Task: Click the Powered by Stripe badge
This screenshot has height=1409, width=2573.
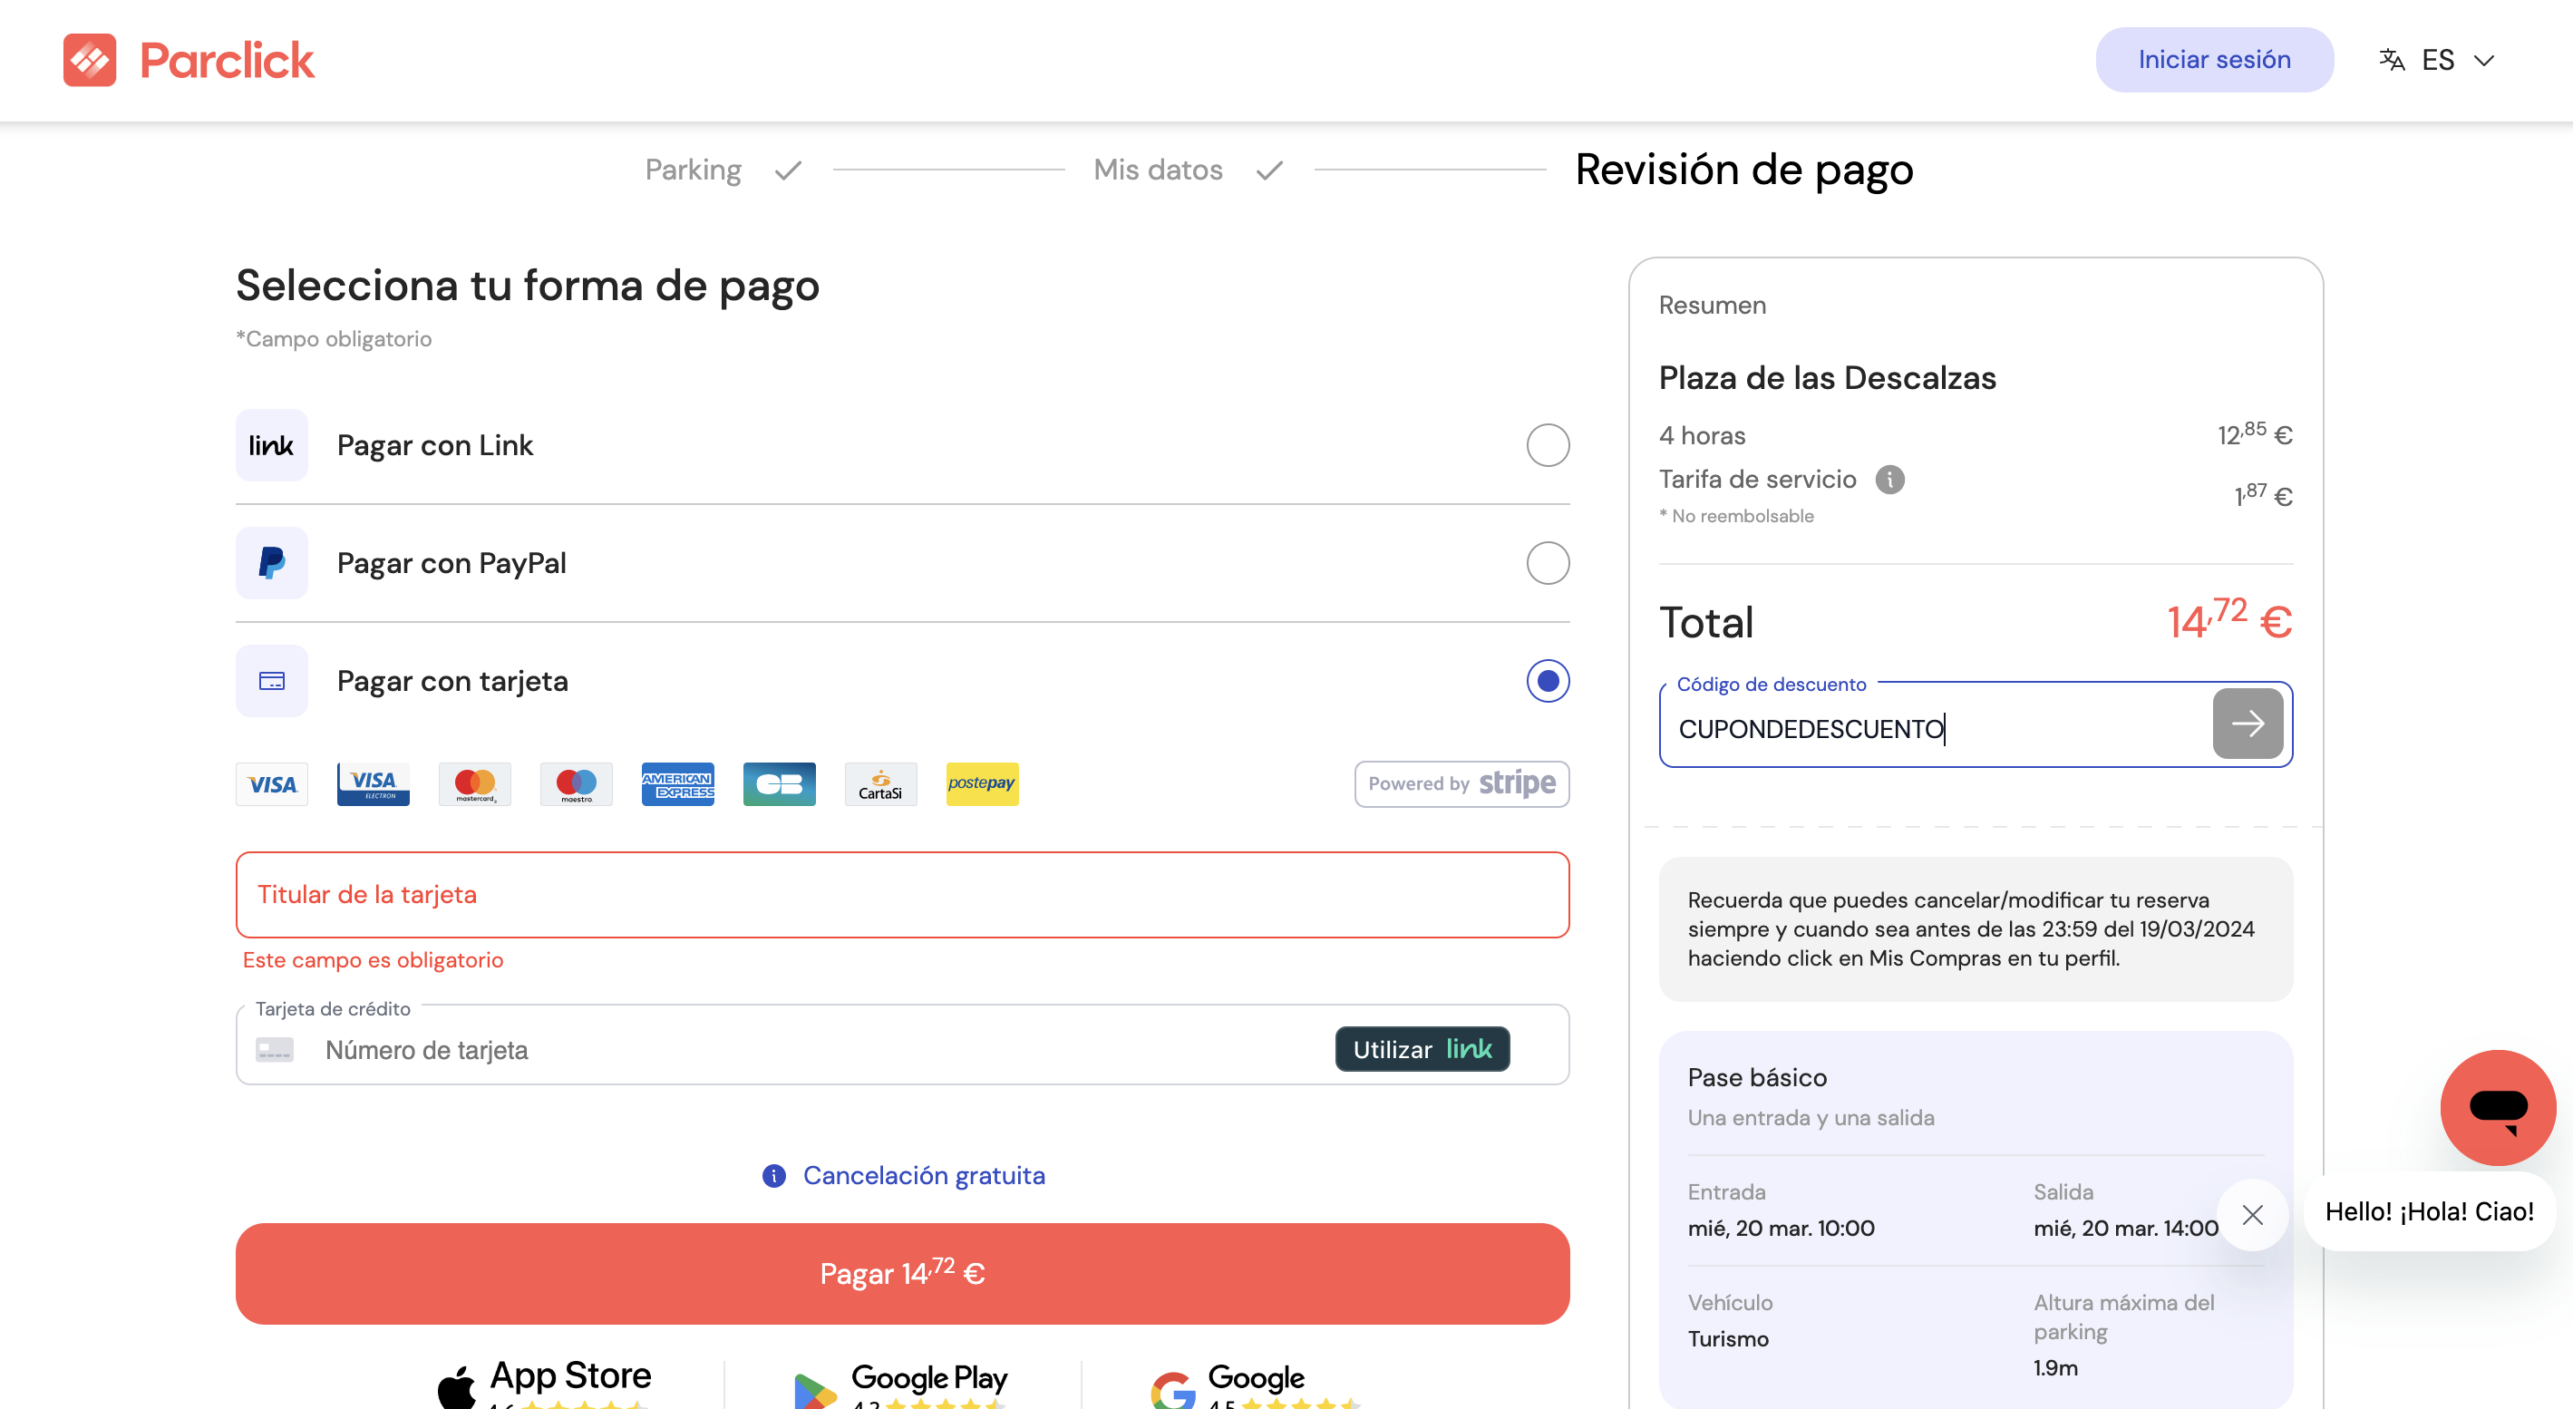Action: pos(1461,784)
